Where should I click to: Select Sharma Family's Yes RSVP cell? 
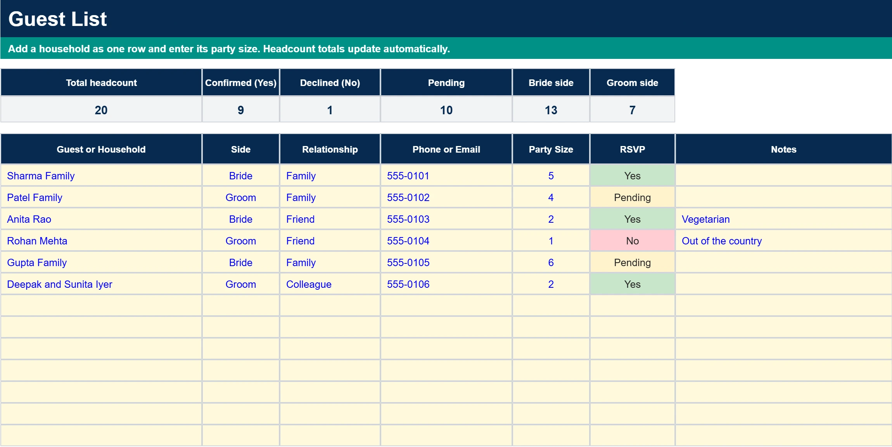(633, 175)
